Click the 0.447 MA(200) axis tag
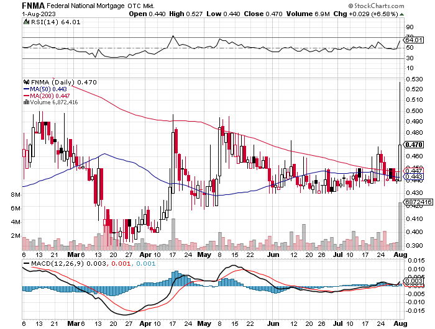Image resolution: width=435 pixels, height=329 pixels. click(x=414, y=171)
